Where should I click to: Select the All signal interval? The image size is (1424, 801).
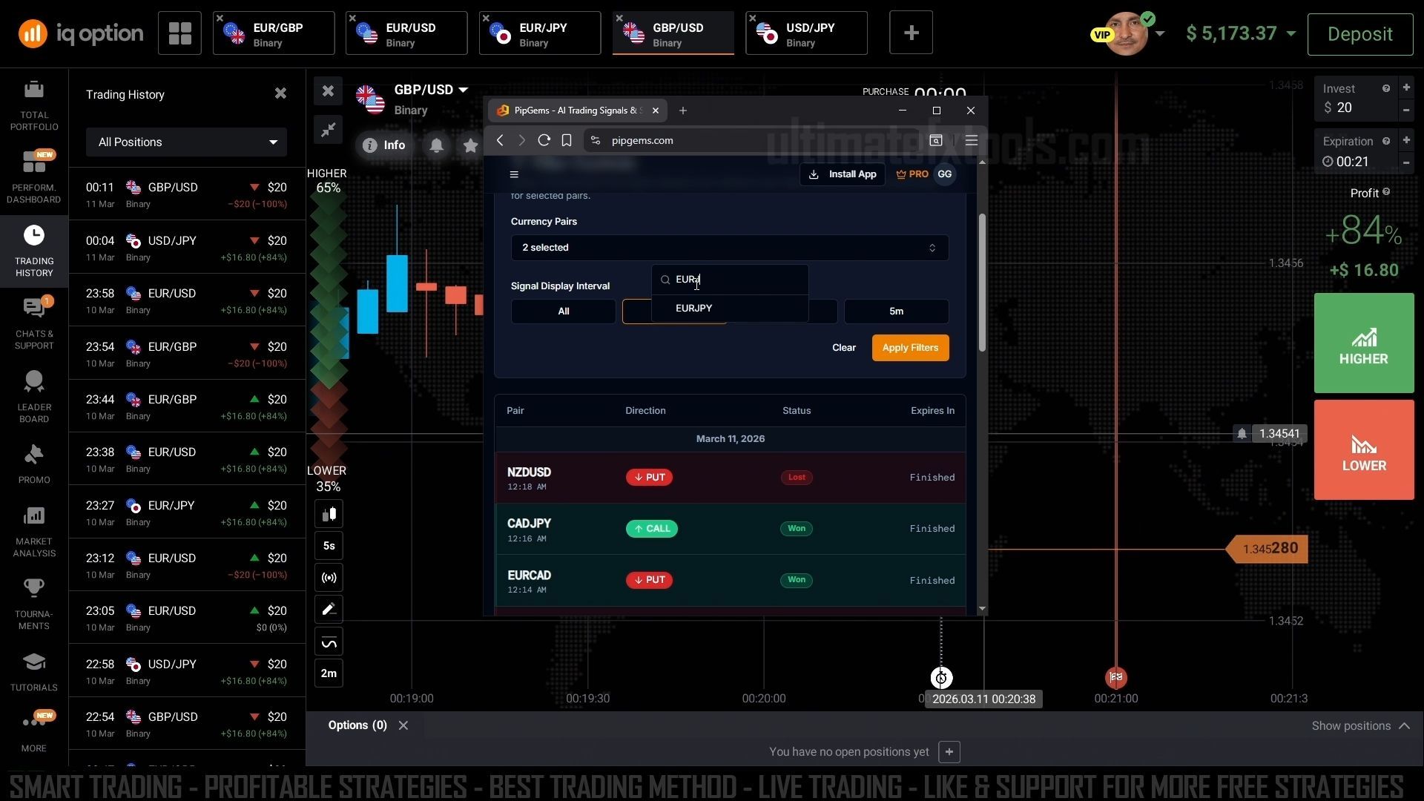coord(563,311)
